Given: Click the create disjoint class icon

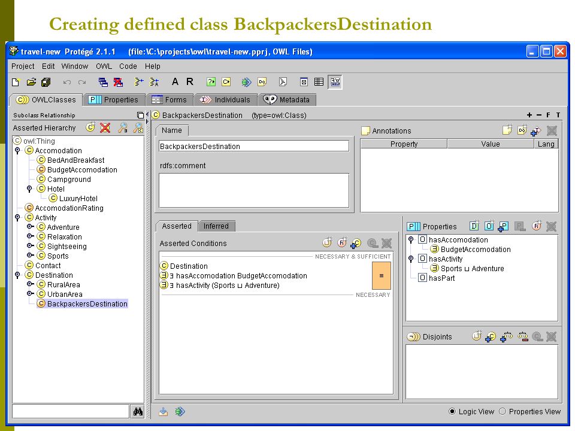Looking at the screenshot, I should coord(476,336).
